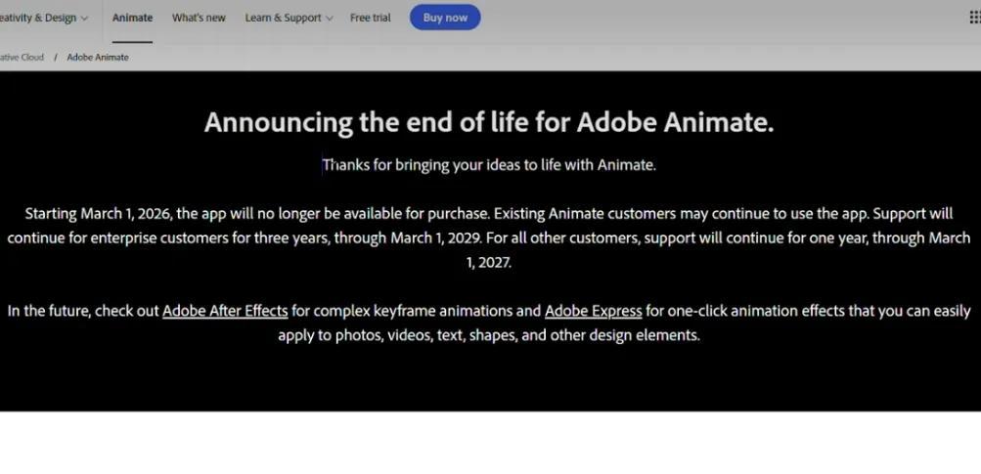Open the Learn & Support menu label
The width and height of the screenshot is (981, 474).
pos(283,18)
